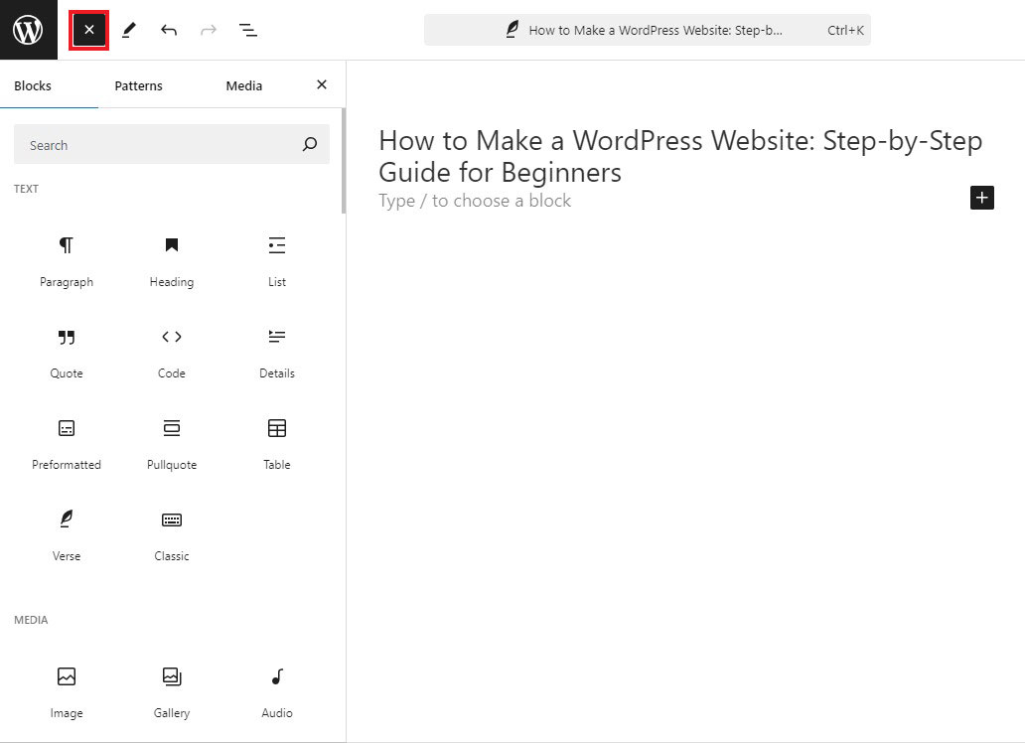
Task: Insert a Gallery block
Action: click(171, 692)
